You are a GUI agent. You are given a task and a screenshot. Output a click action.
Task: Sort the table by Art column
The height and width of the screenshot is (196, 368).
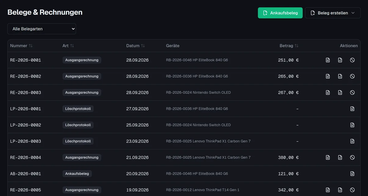[x=68, y=46]
